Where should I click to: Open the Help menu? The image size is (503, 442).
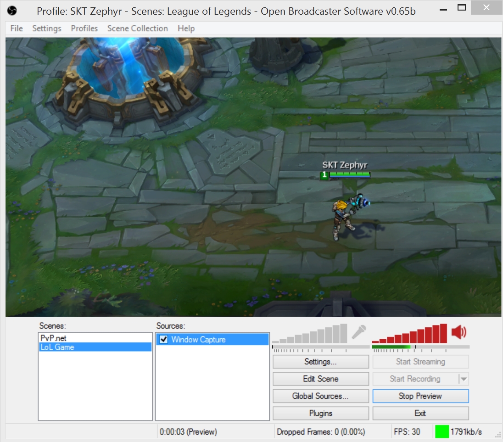[186, 28]
